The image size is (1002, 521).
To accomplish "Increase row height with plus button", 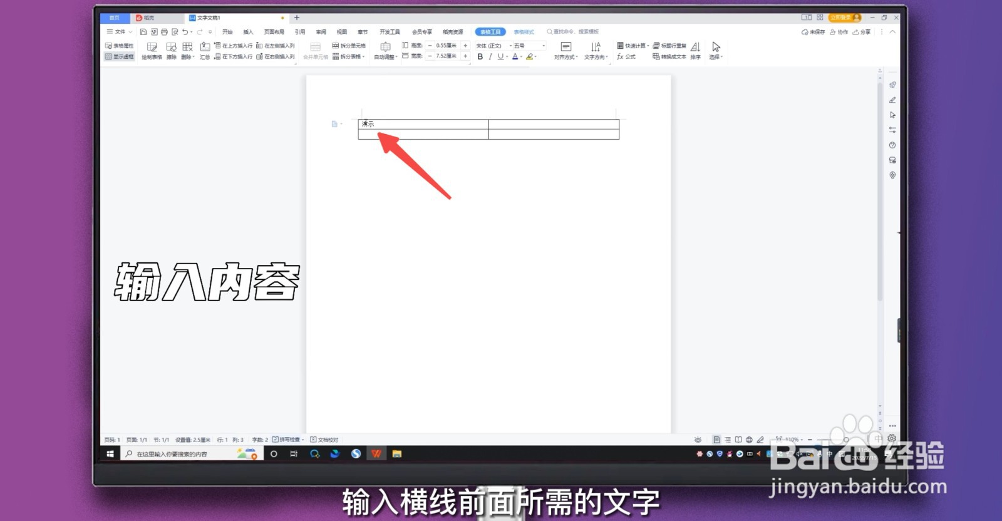I will (x=465, y=46).
